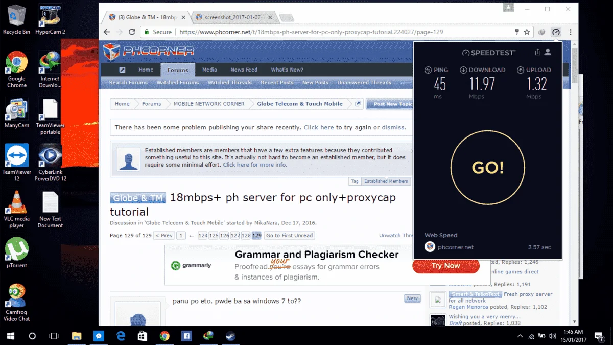Click breadcrumb jump icon beside Globe Telecom
Image resolution: width=613 pixels, height=345 pixels.
coord(358,104)
